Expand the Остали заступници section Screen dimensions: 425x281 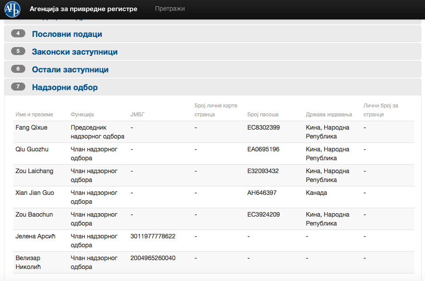(x=70, y=70)
